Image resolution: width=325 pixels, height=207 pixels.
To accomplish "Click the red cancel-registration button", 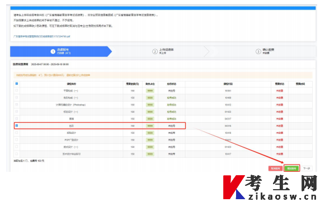I will pos(275,169).
